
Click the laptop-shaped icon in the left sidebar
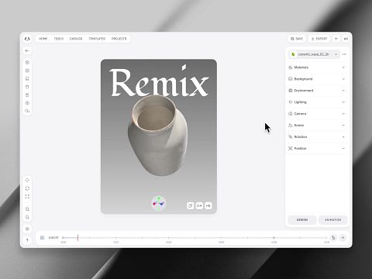27,78
